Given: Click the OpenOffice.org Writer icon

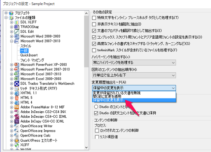Looking at the screenshot, I should tap(17, 126).
